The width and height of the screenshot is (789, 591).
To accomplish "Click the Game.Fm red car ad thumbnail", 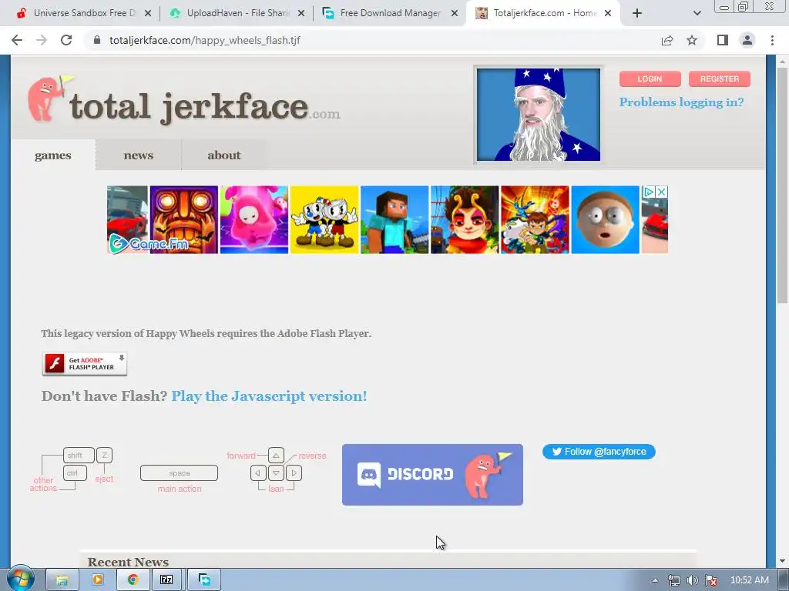I will click(127, 219).
